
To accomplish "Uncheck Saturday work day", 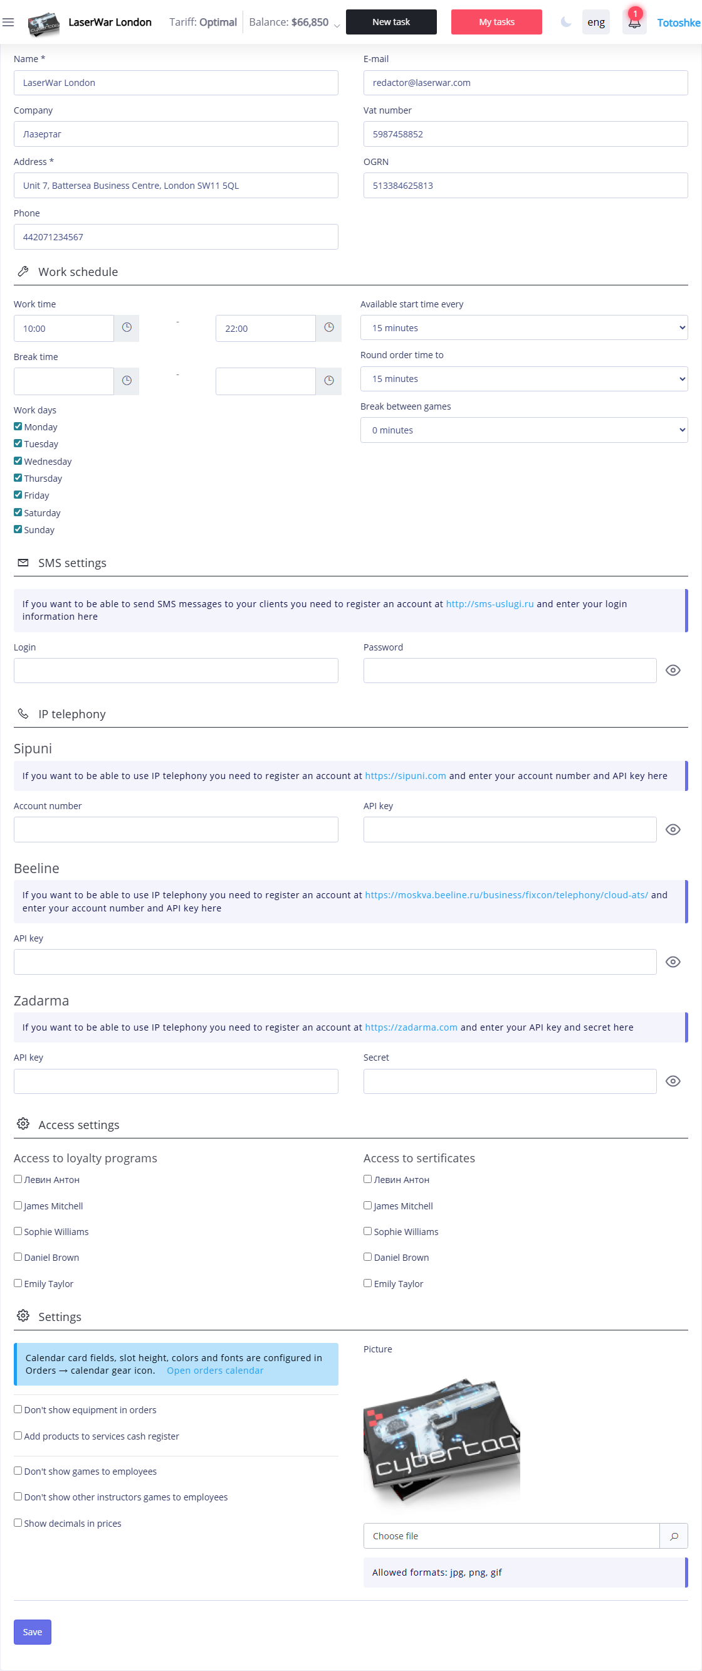I will 18,512.
